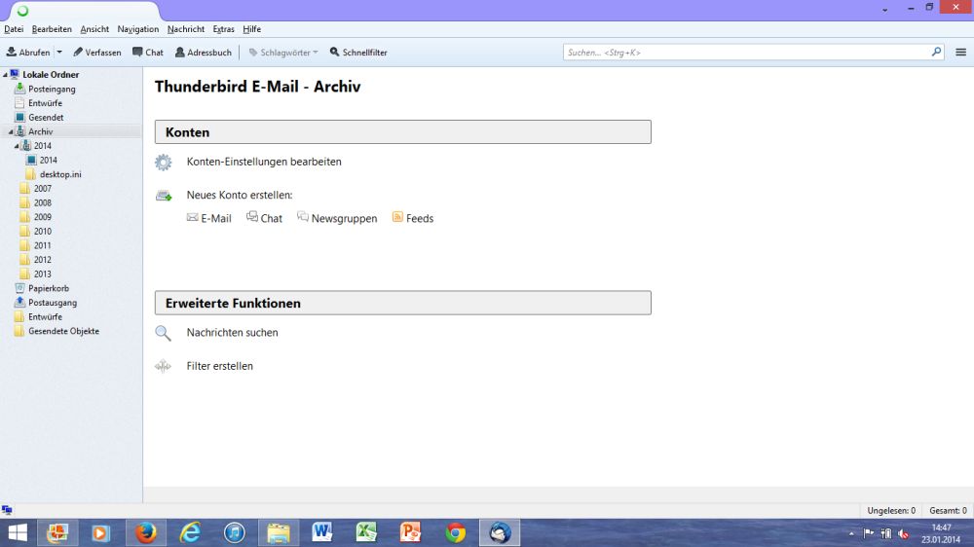
Task: Open the Nachricht menu
Action: click(186, 29)
